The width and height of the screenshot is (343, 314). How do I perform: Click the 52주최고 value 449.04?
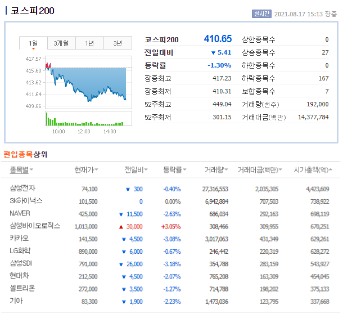[222, 104]
